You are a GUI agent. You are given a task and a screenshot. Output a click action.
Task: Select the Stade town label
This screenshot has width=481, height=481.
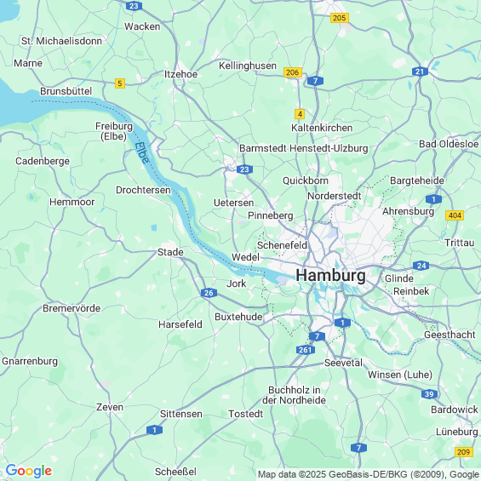(x=170, y=252)
